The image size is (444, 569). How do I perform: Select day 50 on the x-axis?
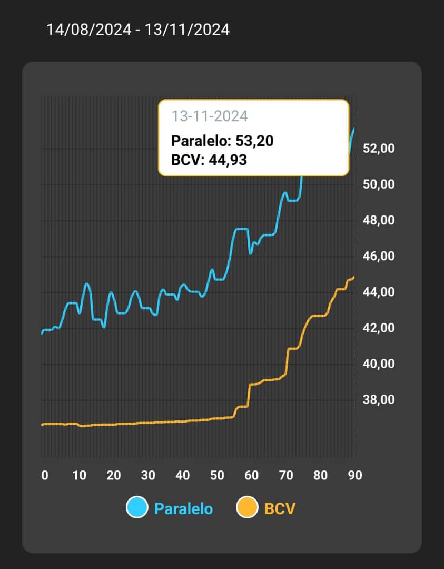217,475
